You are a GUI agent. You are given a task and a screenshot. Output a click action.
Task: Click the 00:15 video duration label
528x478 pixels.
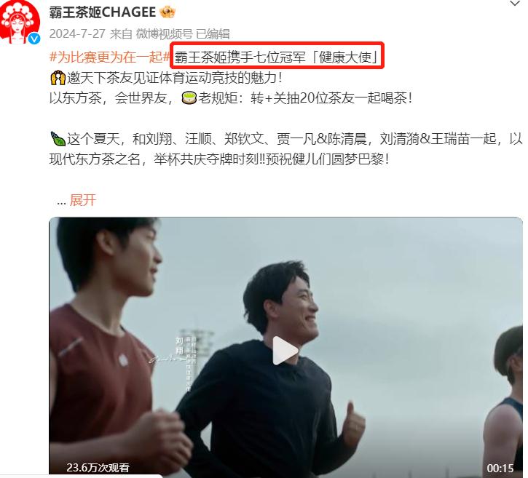click(x=500, y=468)
